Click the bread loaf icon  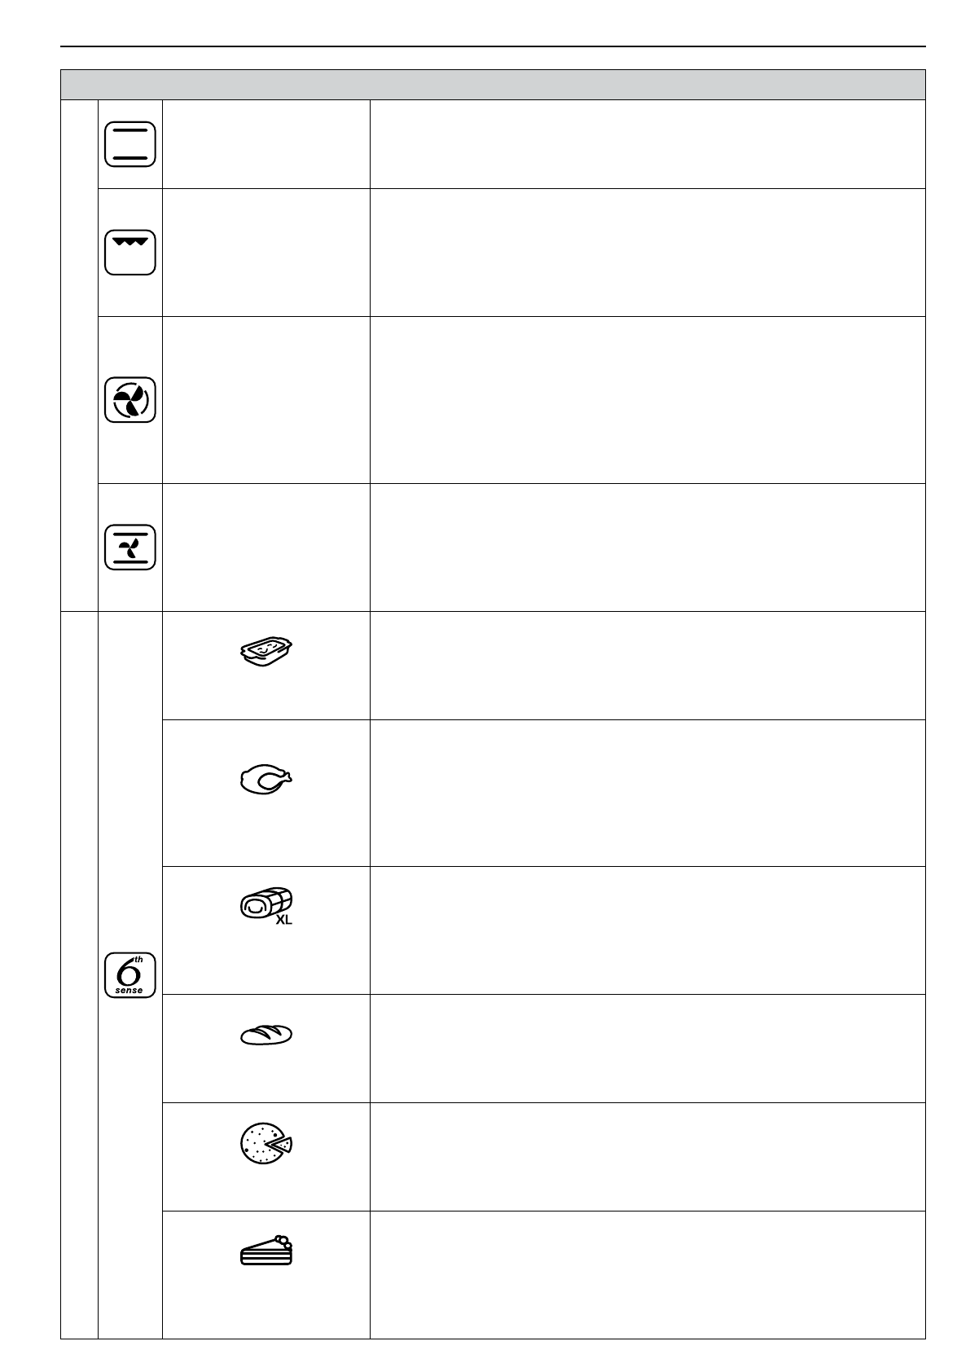(x=266, y=1035)
